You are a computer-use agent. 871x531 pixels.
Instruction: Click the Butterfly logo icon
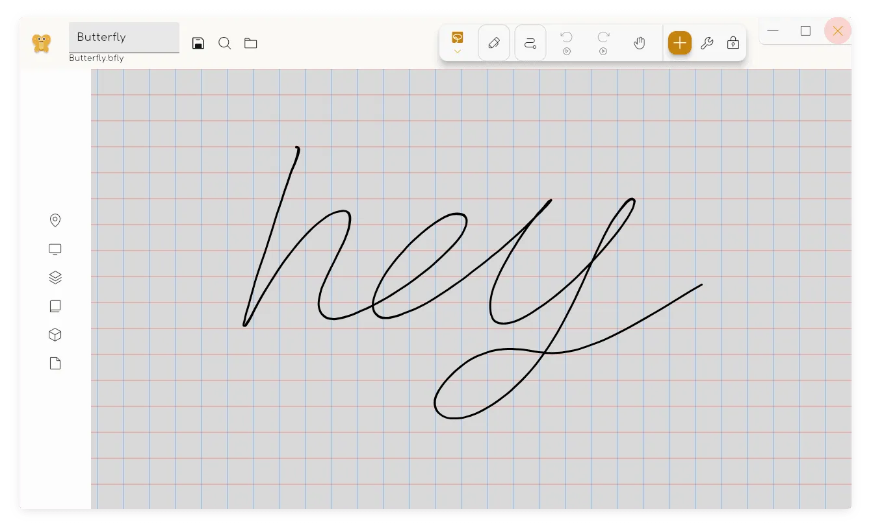[42, 43]
